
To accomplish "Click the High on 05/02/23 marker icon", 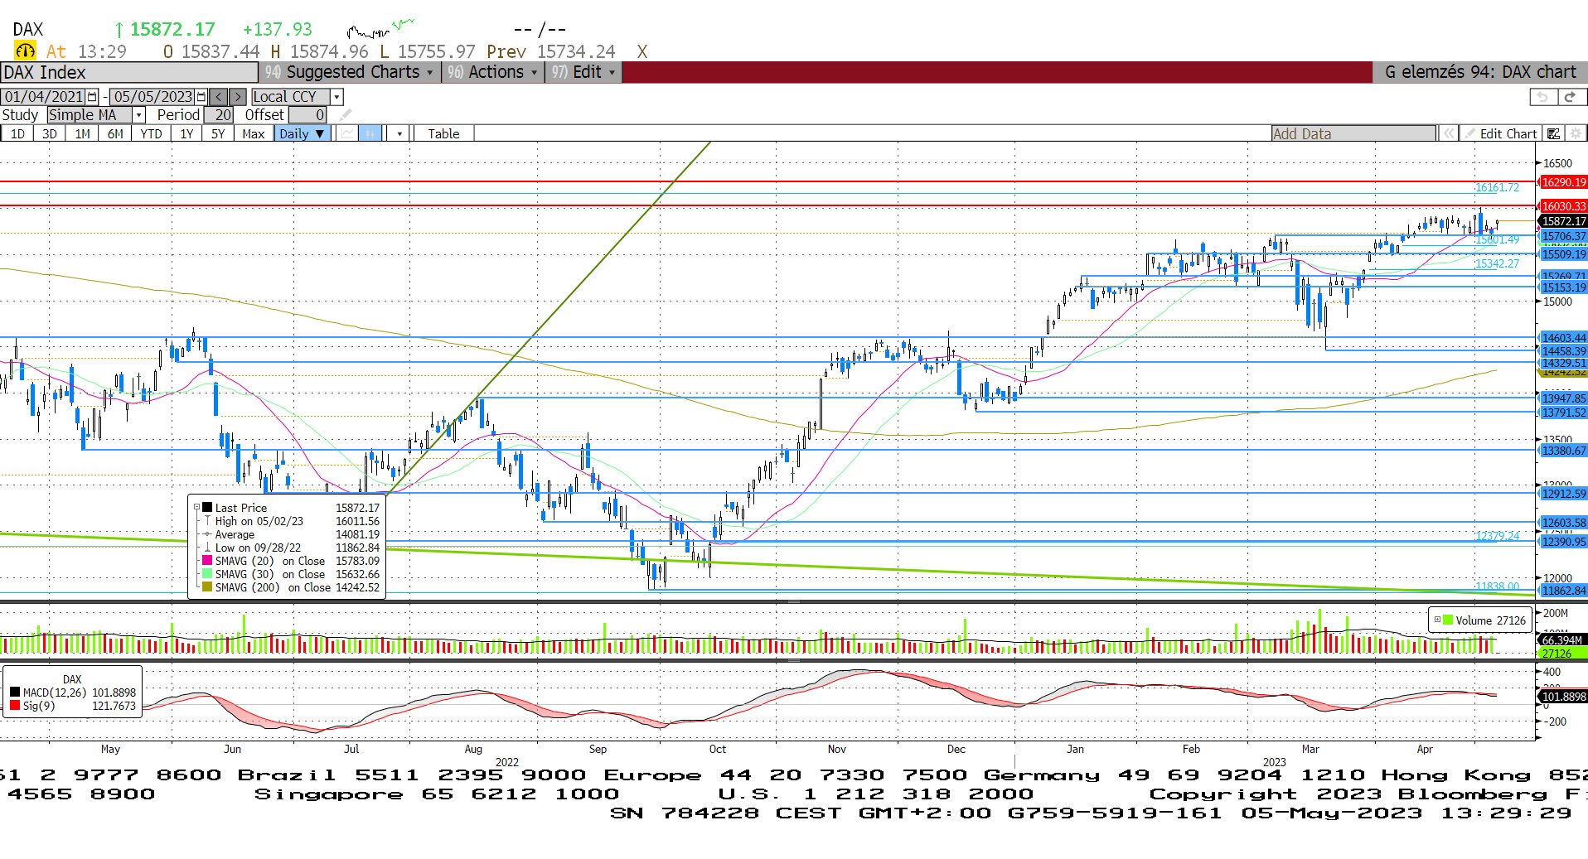I will click(207, 521).
